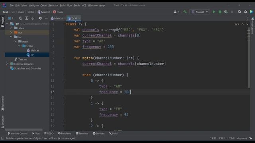255x143 pixels.
Task: Open the TODO tool window
Action: coord(49,133)
